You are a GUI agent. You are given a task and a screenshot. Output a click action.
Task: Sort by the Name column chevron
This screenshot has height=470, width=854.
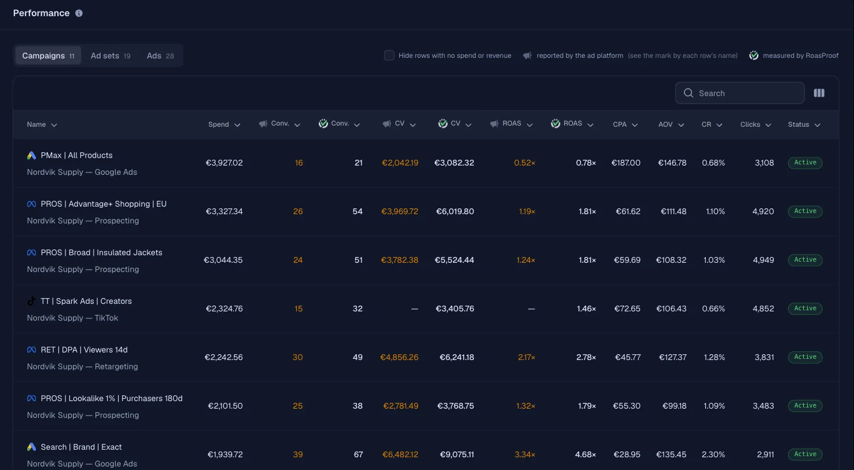(x=54, y=125)
